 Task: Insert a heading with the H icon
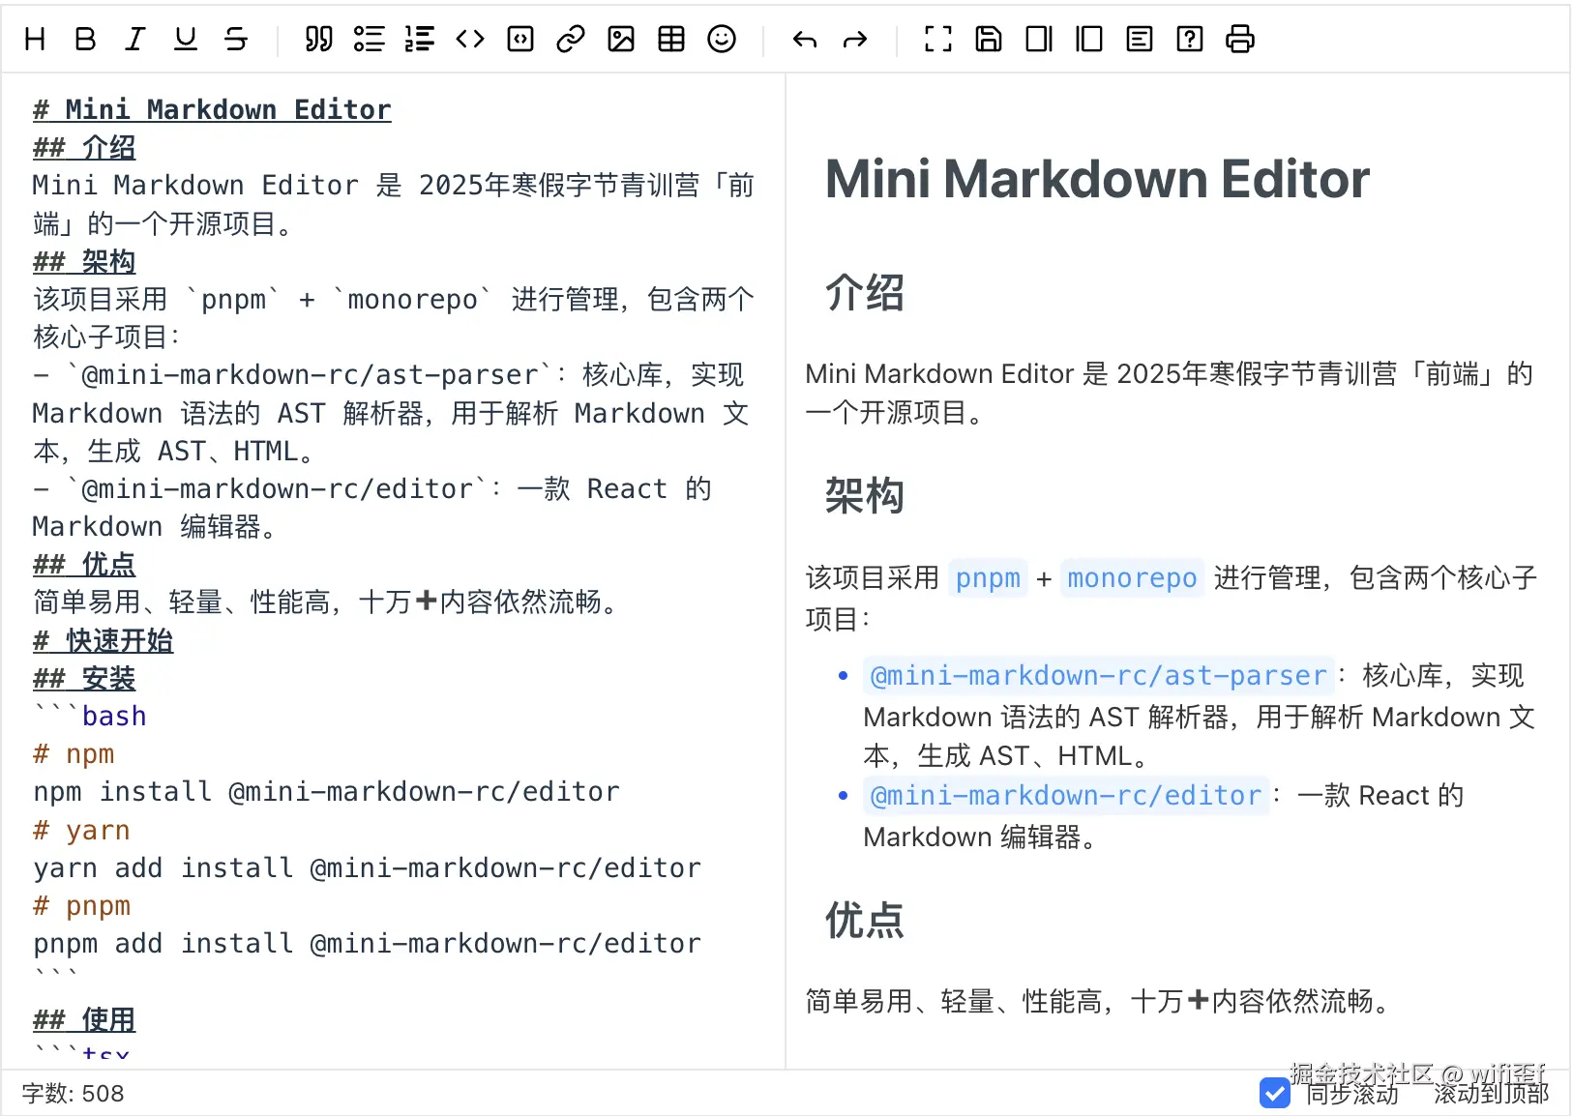pos(35,39)
